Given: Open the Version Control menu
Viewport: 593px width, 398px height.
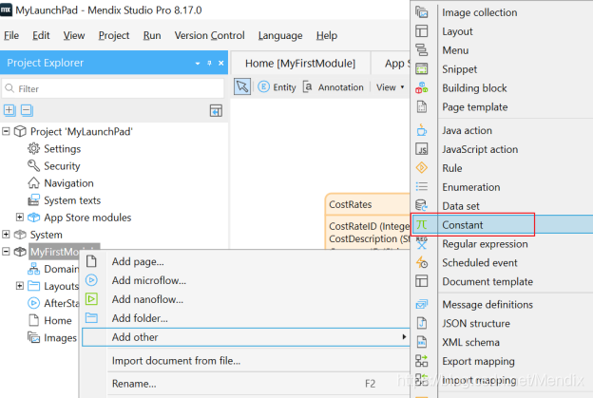Looking at the screenshot, I should point(209,35).
